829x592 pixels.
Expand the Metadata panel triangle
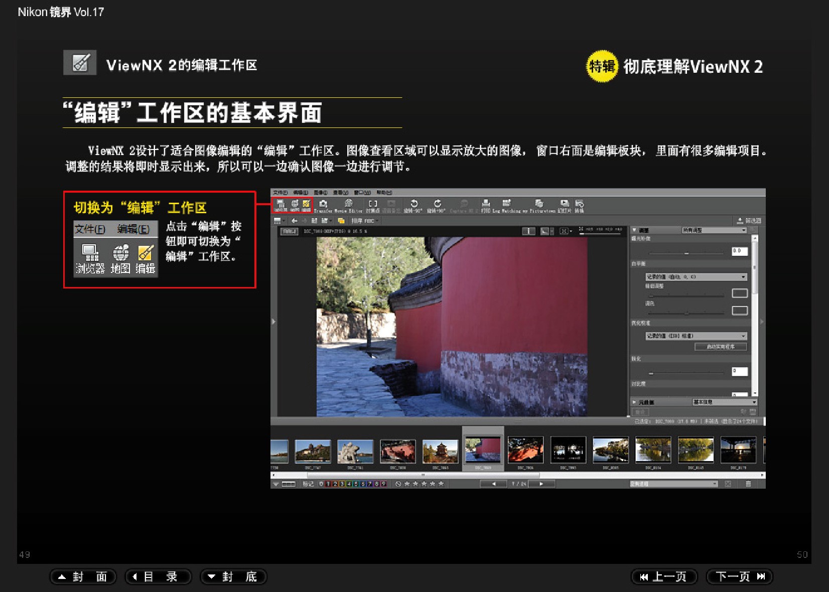click(634, 402)
